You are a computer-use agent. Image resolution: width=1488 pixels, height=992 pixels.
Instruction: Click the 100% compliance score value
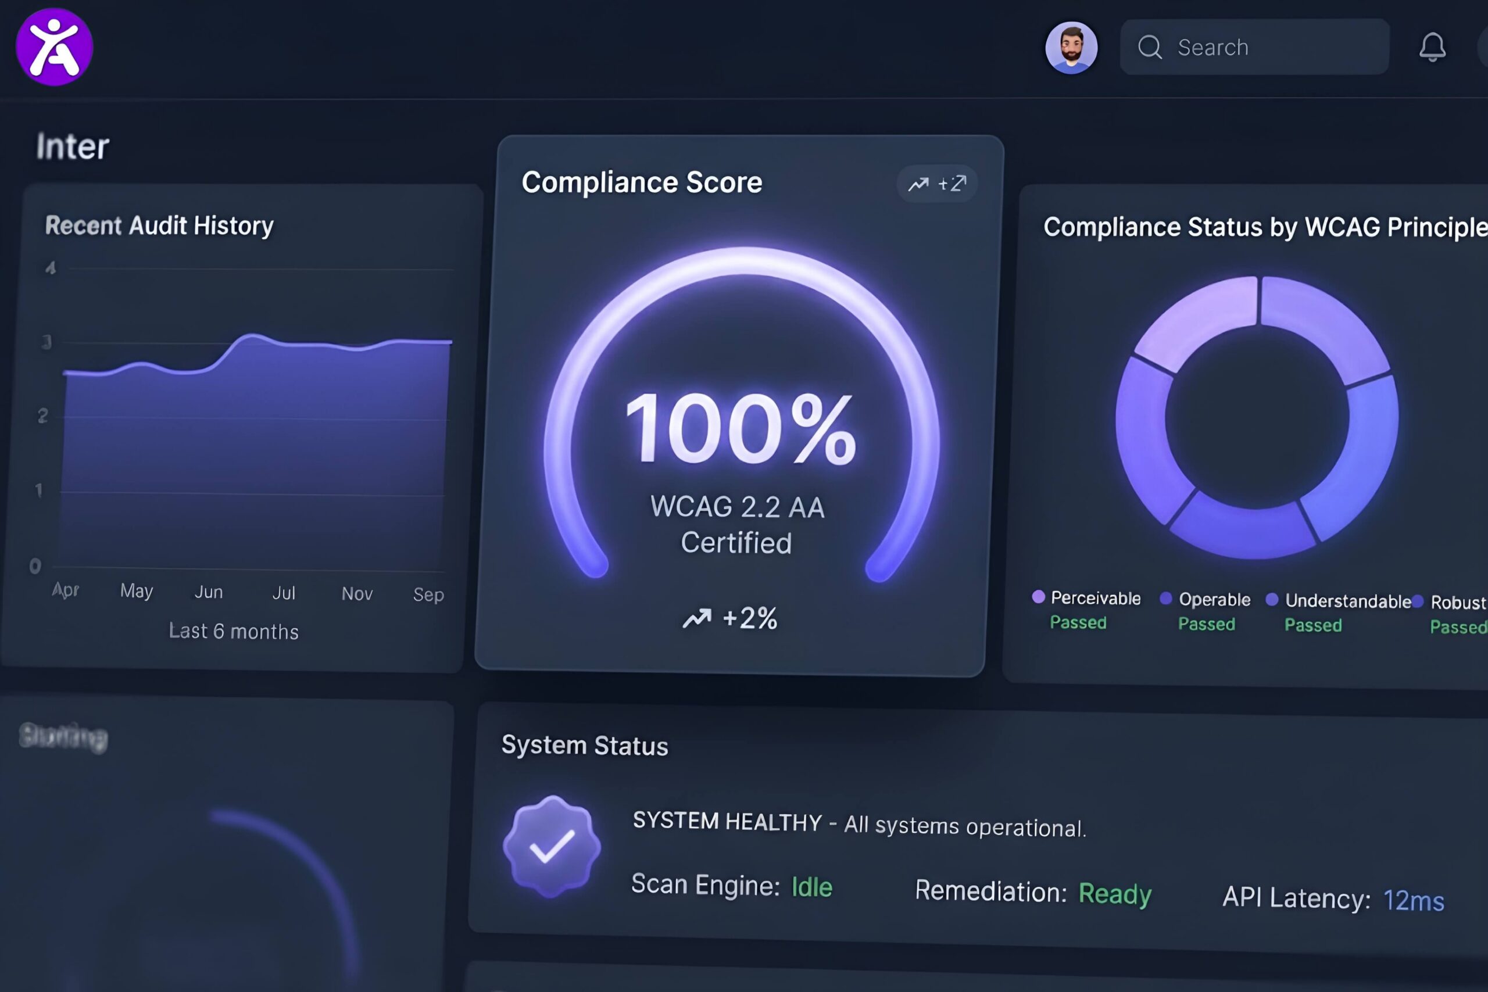click(x=740, y=428)
